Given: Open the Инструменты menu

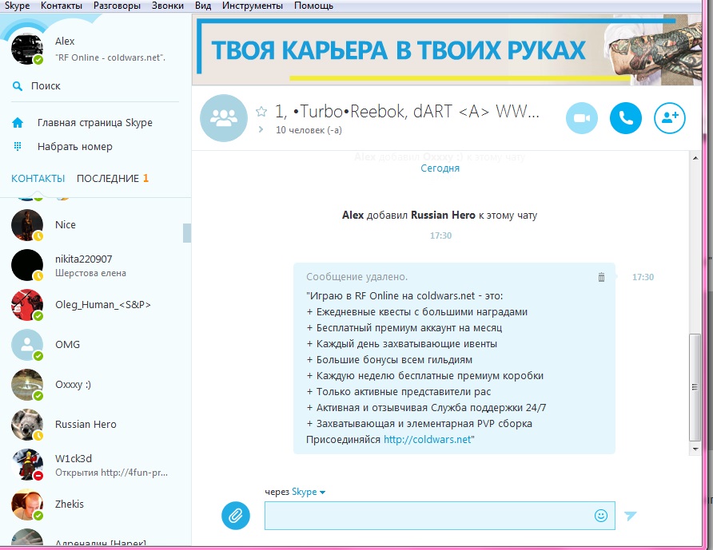Looking at the screenshot, I should (x=253, y=6).
